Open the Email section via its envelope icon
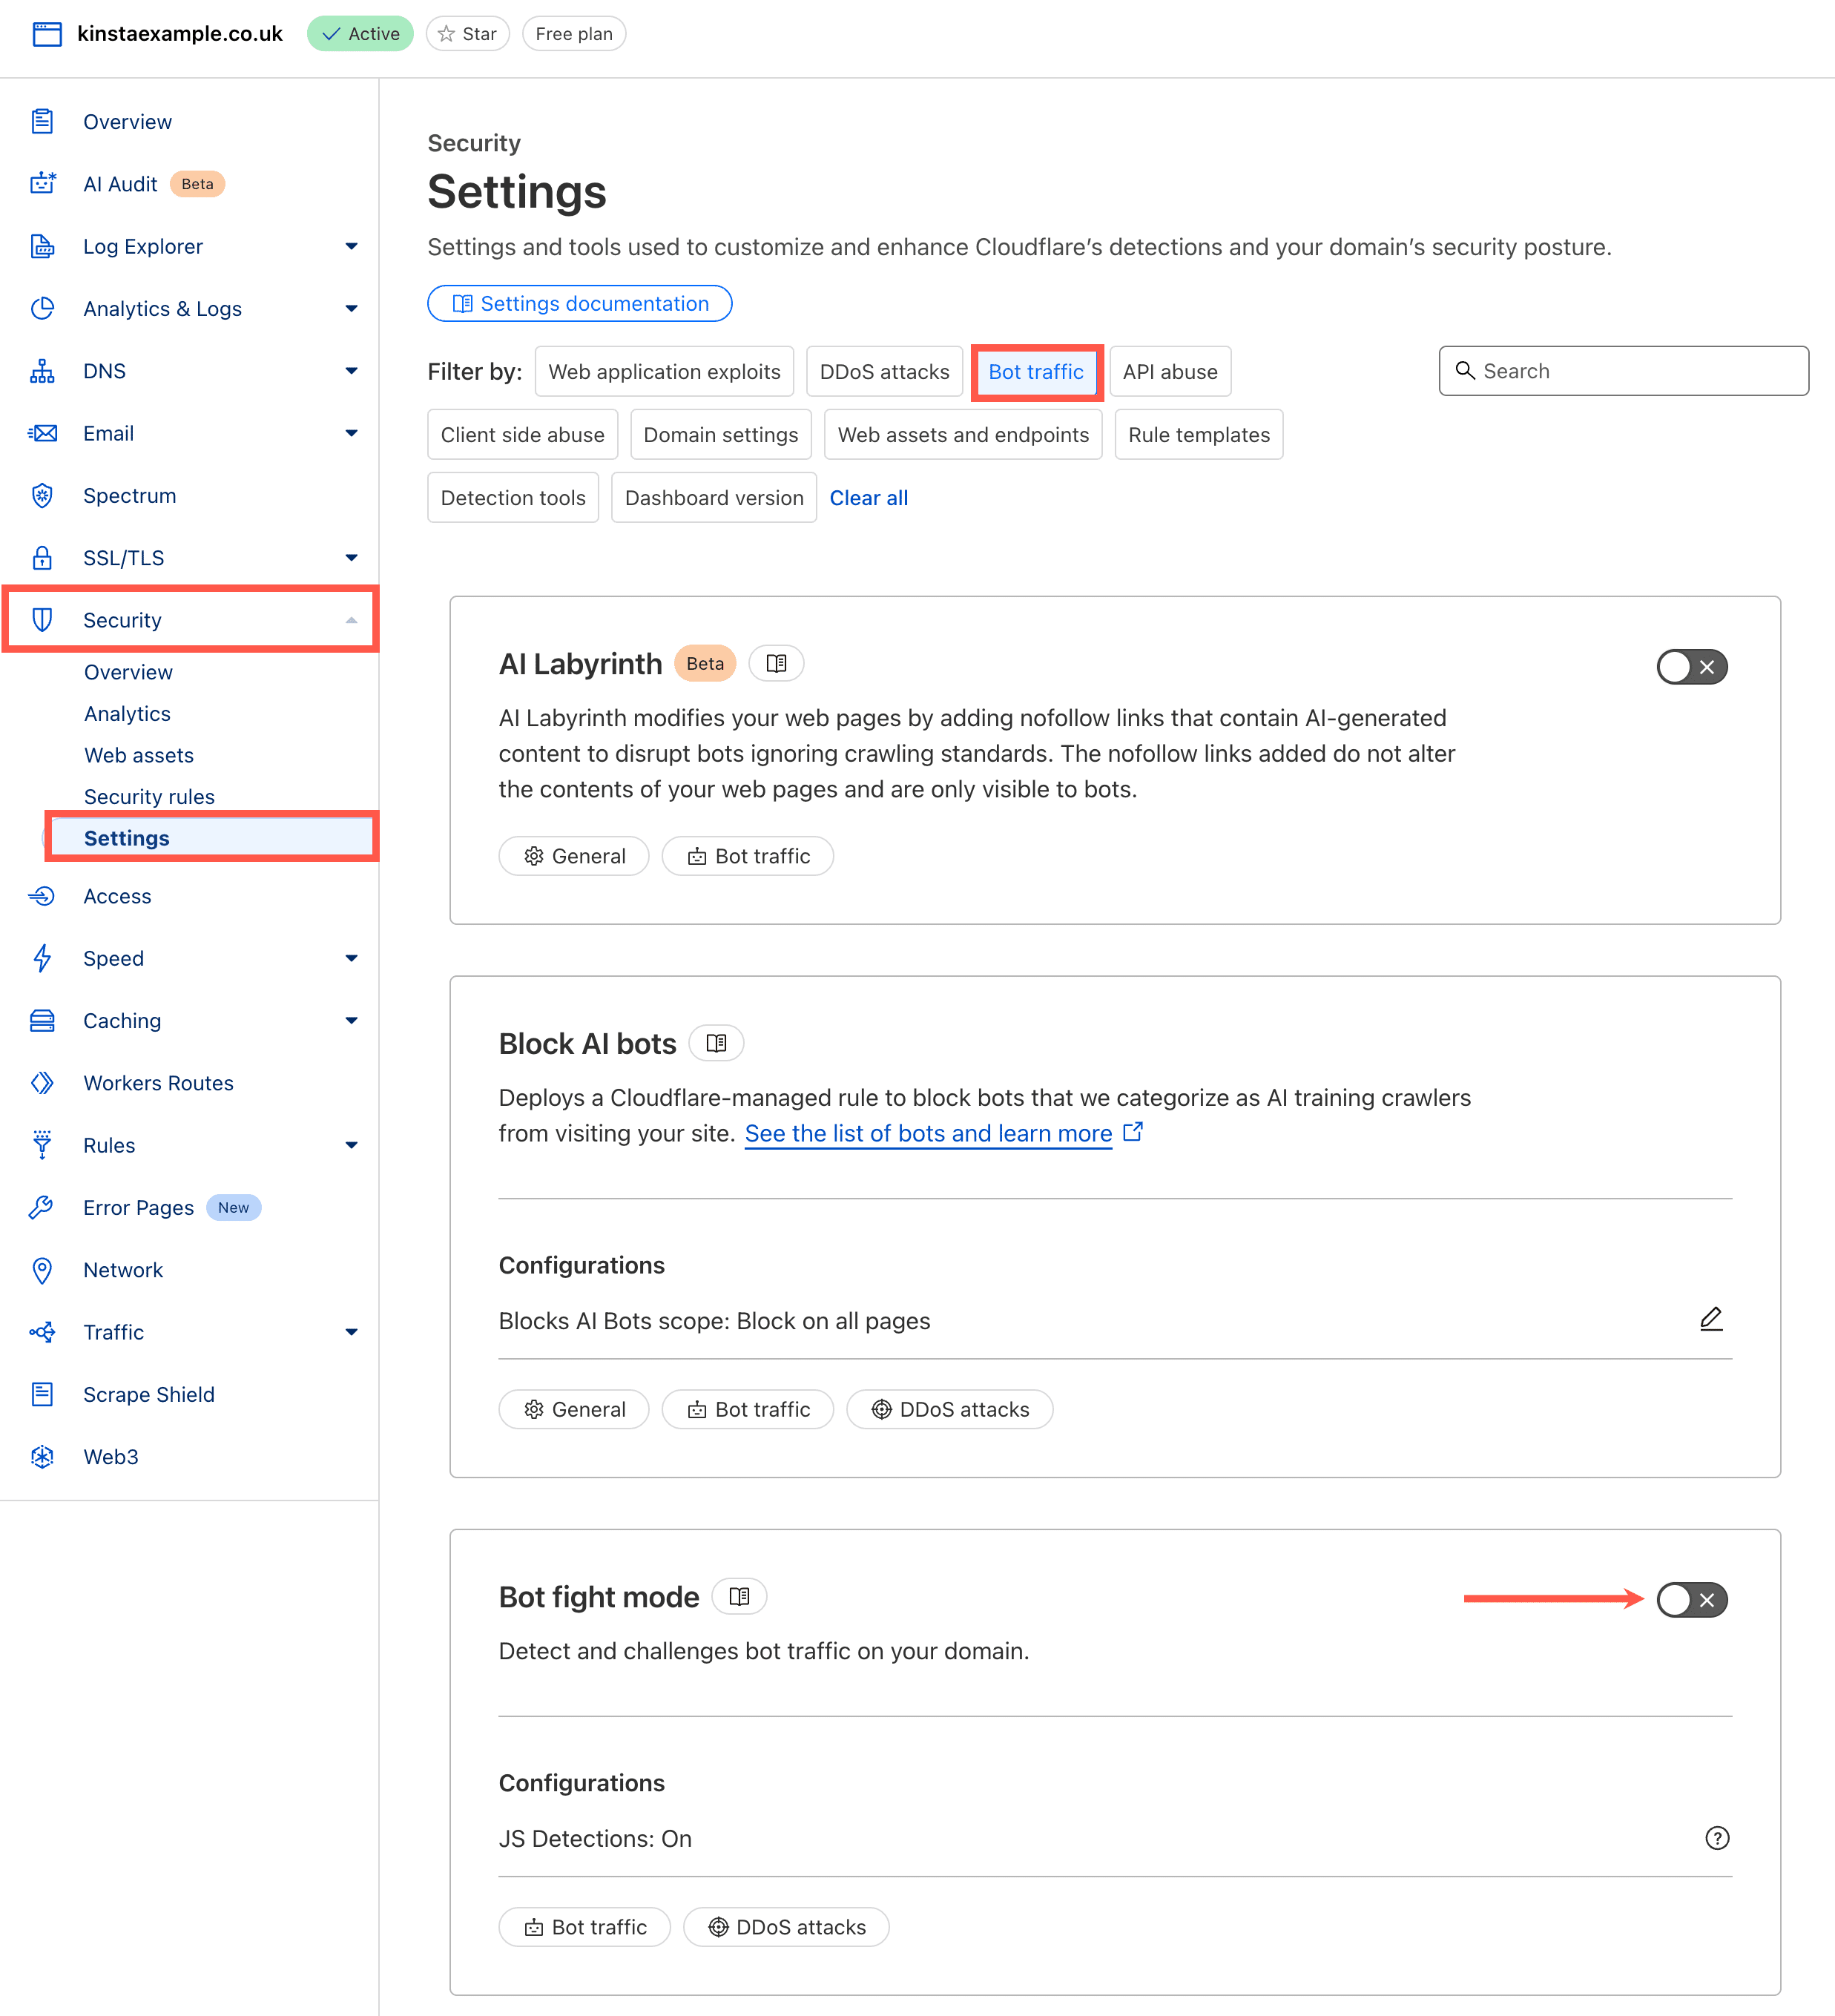This screenshot has height=2016, width=1835. coord(42,433)
